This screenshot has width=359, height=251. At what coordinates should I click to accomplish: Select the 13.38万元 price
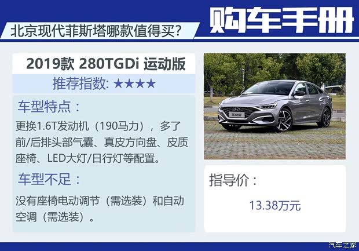274,205
